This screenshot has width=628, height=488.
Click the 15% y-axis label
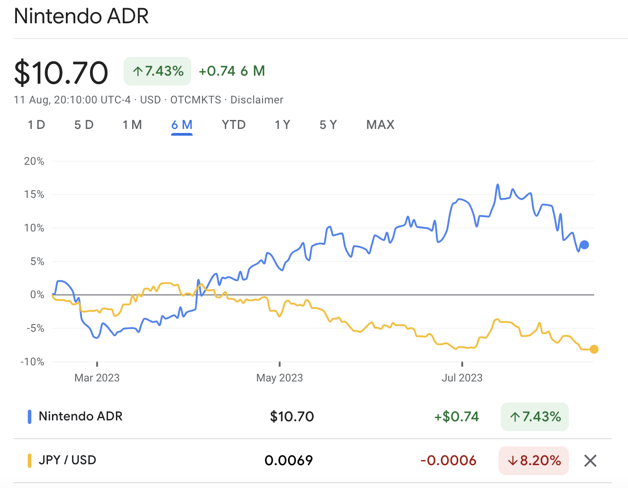(34, 194)
